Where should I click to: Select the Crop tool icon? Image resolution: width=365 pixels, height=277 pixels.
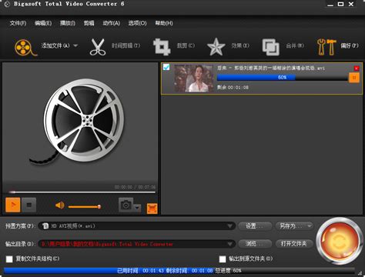(162, 47)
